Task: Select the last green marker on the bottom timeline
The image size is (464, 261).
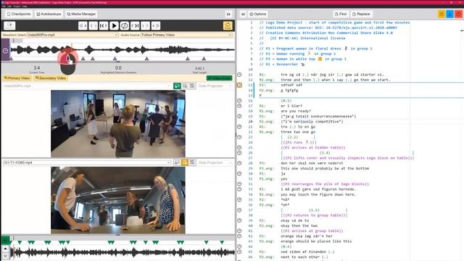Action: 222,242
